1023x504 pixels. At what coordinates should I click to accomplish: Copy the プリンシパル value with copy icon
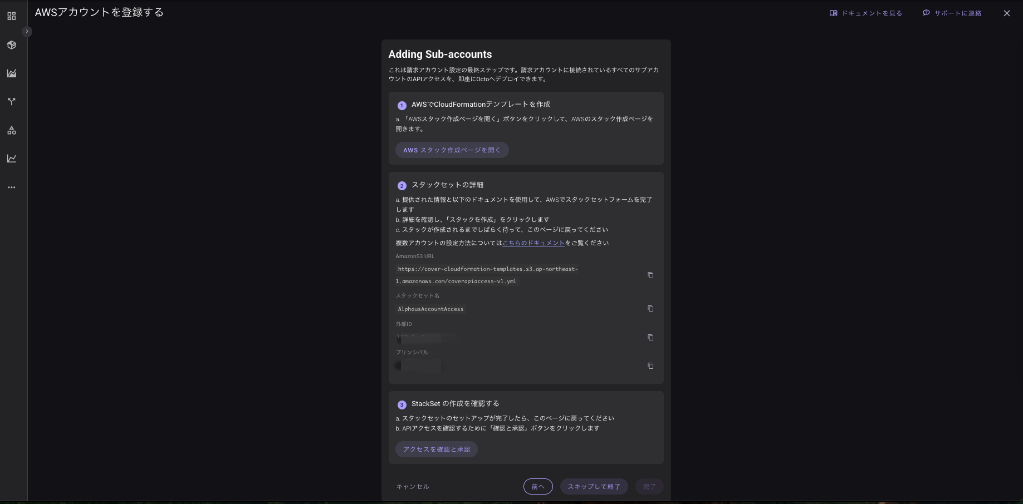point(650,365)
